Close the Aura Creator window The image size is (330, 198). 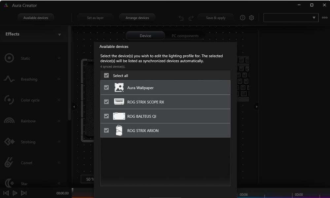click(x=324, y=5)
